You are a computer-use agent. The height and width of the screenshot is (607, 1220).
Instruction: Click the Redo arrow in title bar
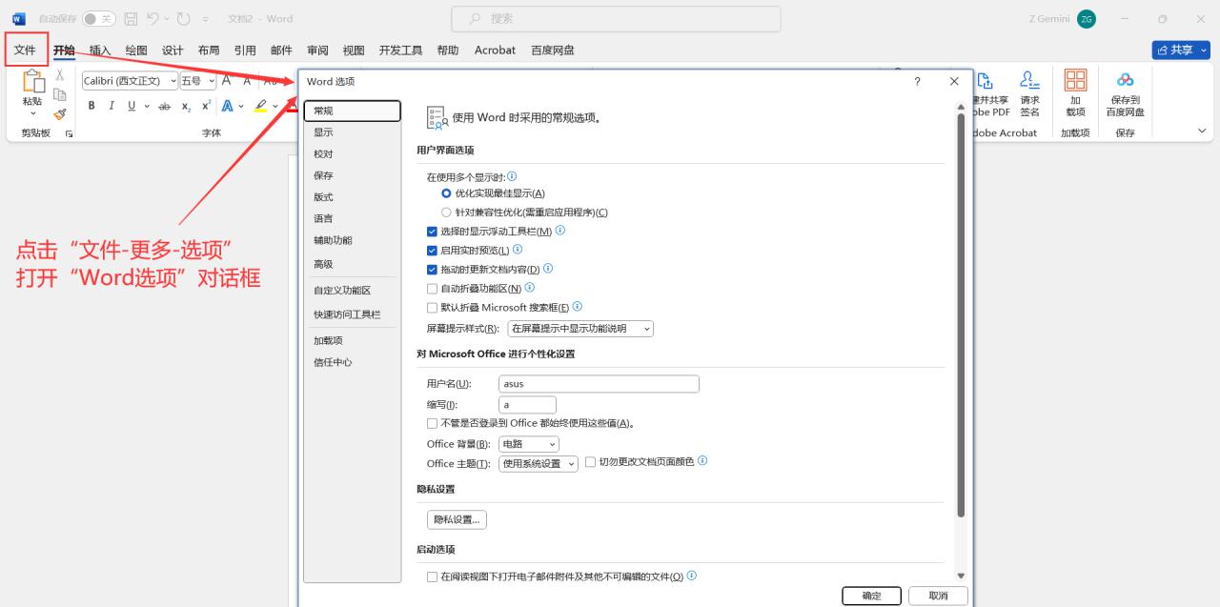click(185, 18)
